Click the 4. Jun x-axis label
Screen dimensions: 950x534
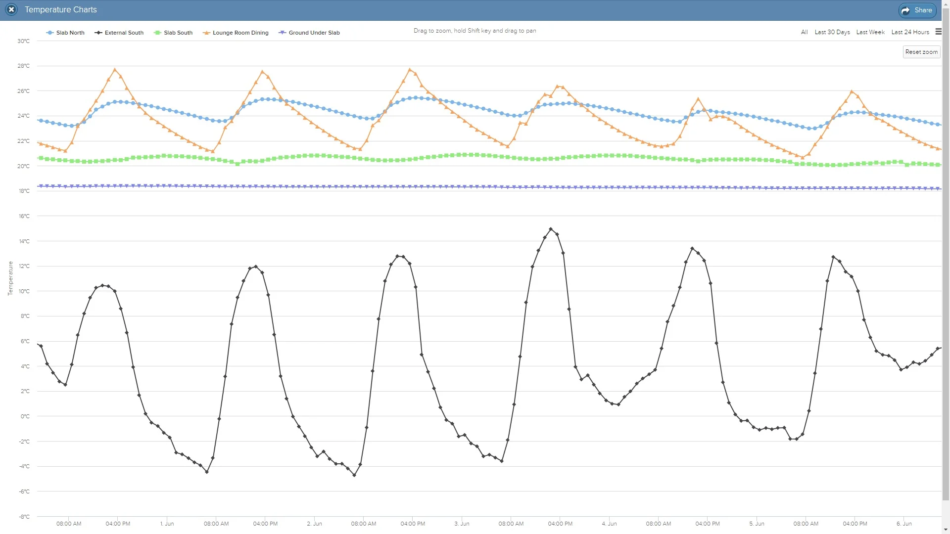609,524
